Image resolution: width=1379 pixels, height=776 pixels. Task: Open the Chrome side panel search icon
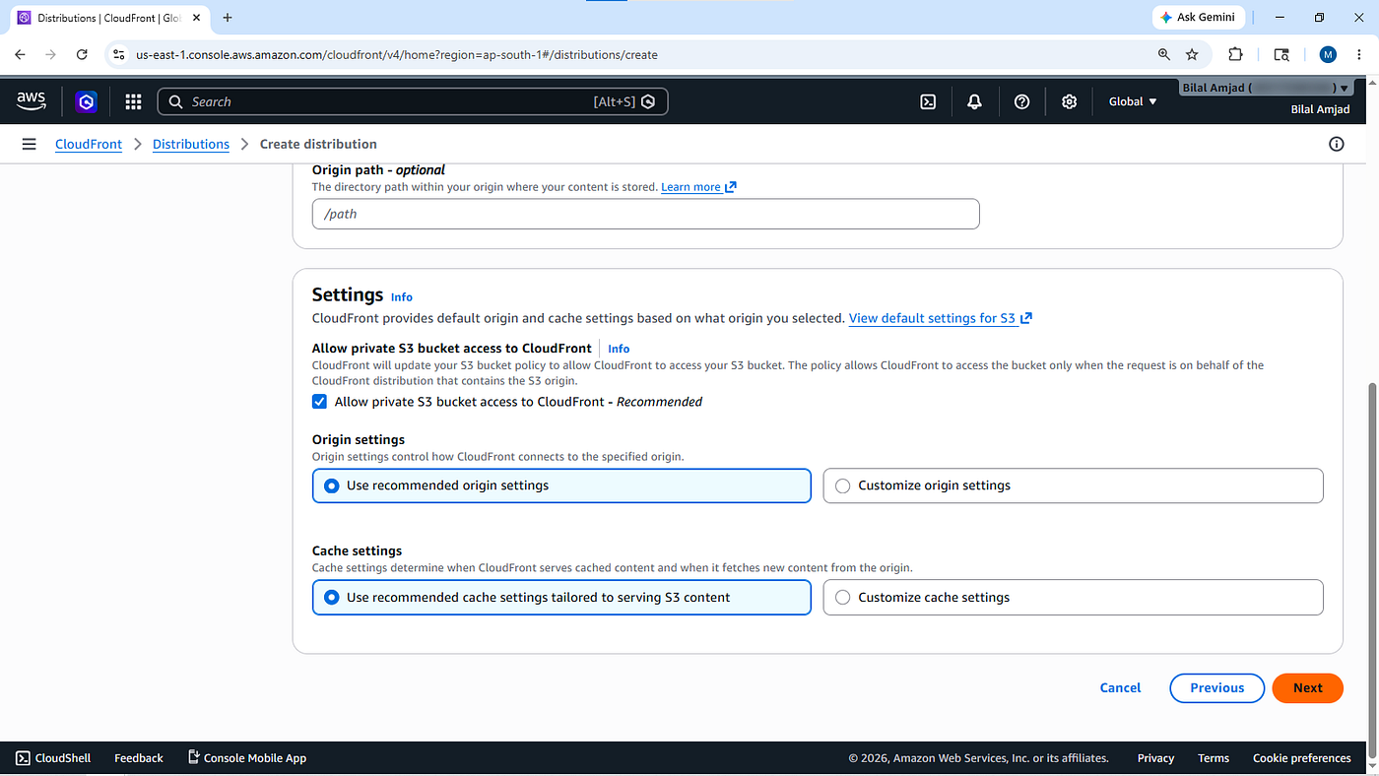1281,55
